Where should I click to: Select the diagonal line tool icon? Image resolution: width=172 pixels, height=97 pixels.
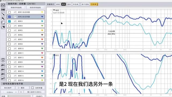point(3,14)
